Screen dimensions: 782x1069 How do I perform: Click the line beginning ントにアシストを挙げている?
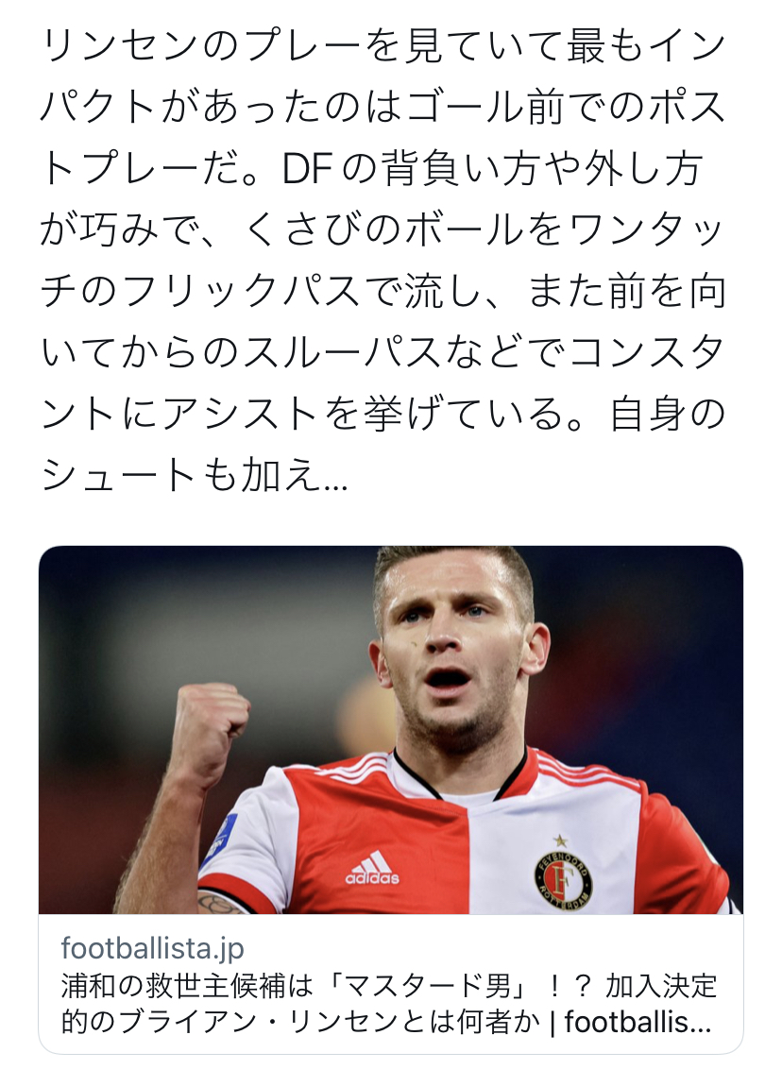[x=382, y=415]
